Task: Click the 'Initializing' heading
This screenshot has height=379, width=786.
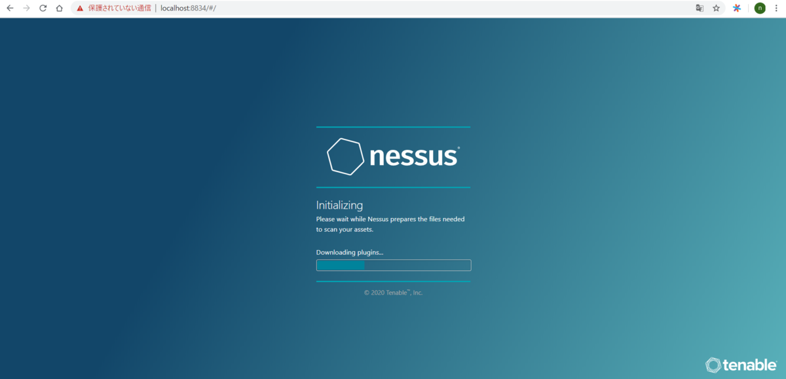Action: point(339,206)
